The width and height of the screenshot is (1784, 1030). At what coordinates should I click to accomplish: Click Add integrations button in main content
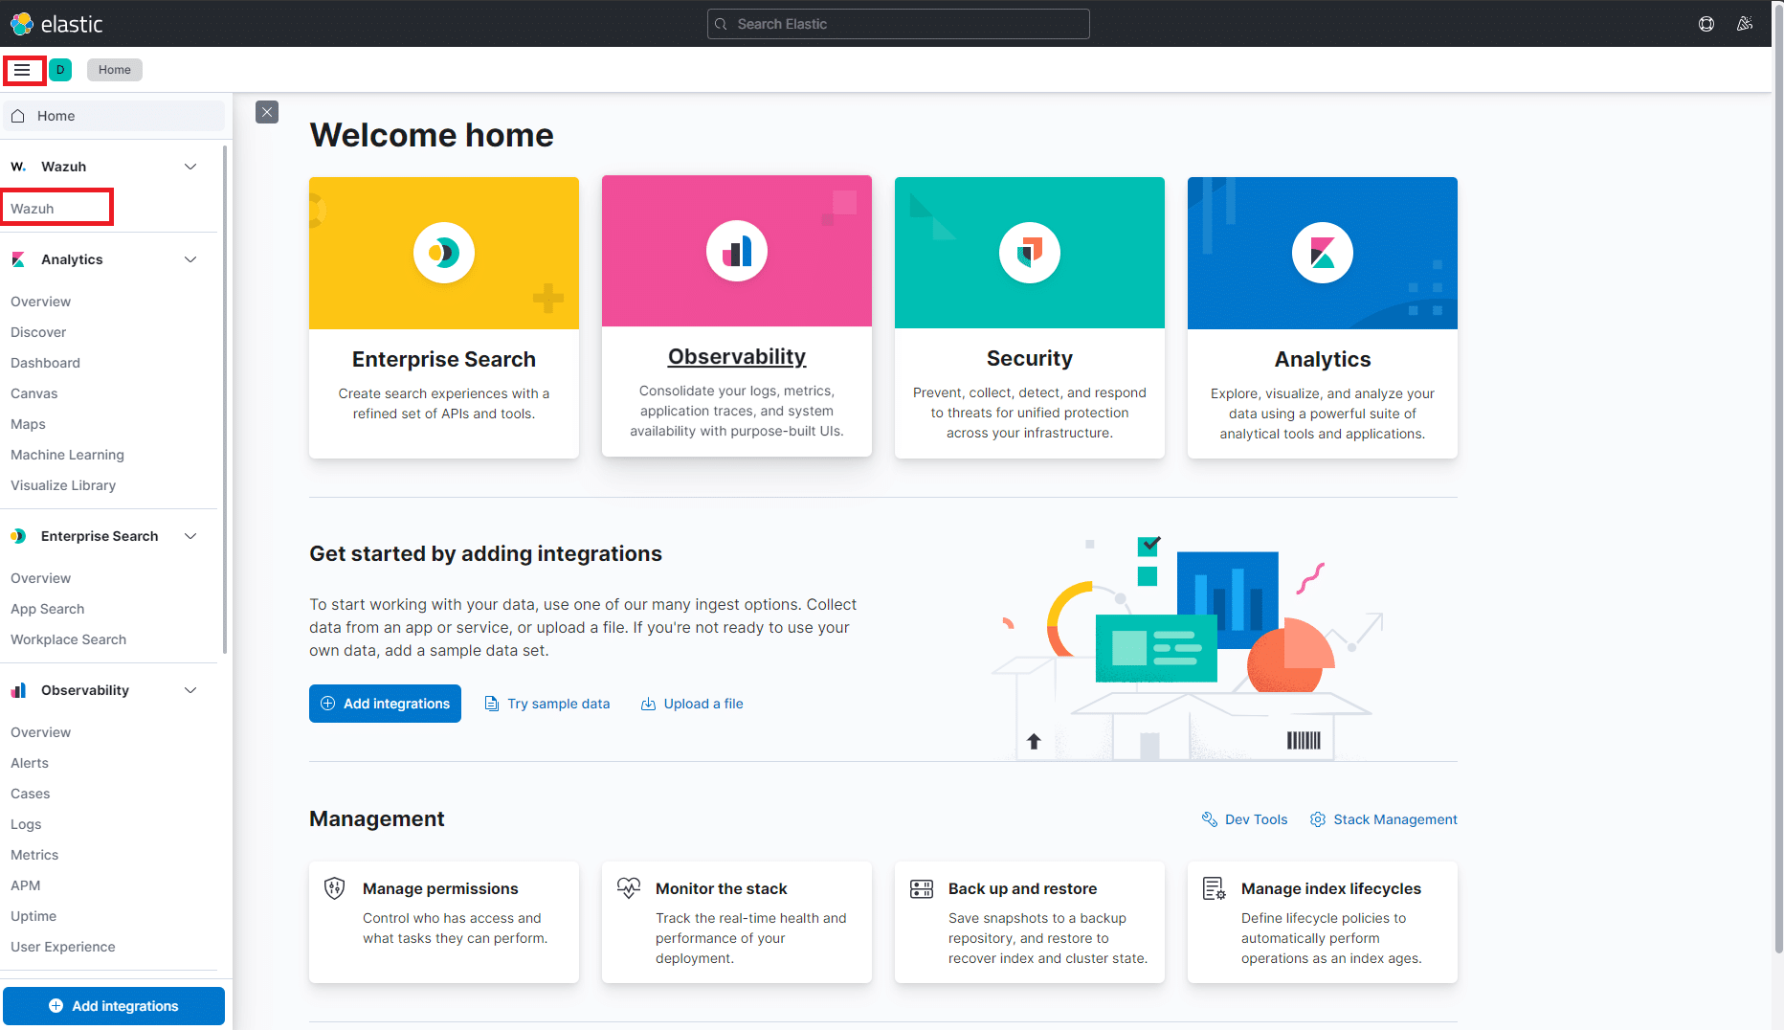click(385, 704)
